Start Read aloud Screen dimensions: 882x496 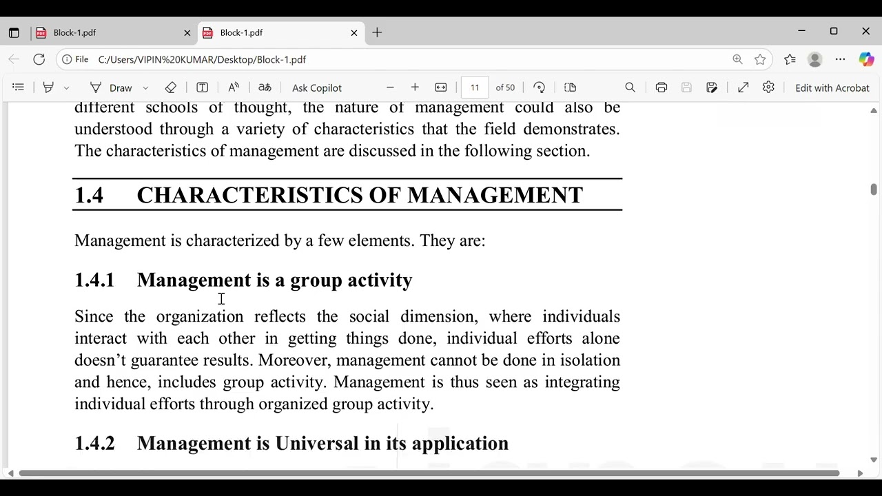(234, 87)
